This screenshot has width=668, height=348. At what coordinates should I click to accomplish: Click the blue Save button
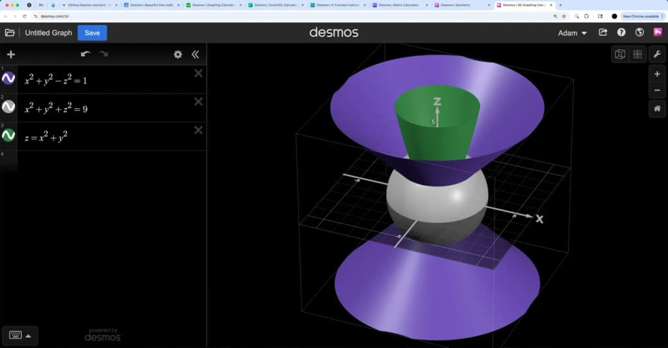point(92,33)
